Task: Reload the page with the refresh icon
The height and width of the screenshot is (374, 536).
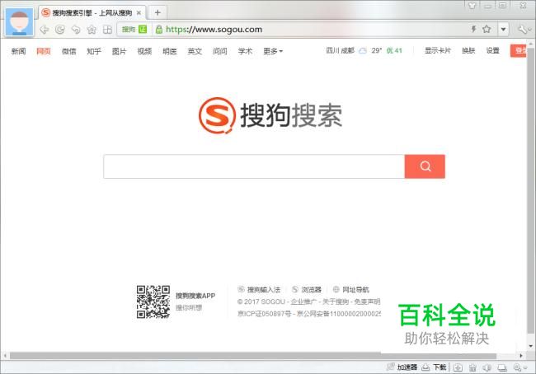Action: pos(60,30)
